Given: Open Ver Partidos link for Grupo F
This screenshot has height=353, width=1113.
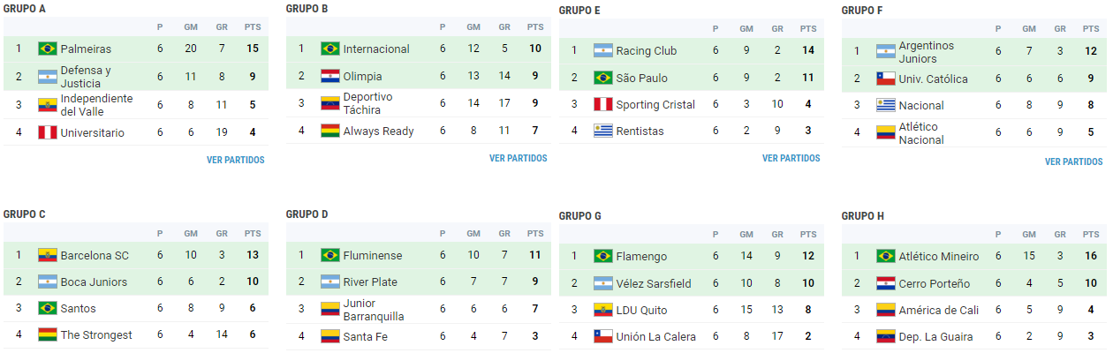Looking at the screenshot, I should point(1073,161).
